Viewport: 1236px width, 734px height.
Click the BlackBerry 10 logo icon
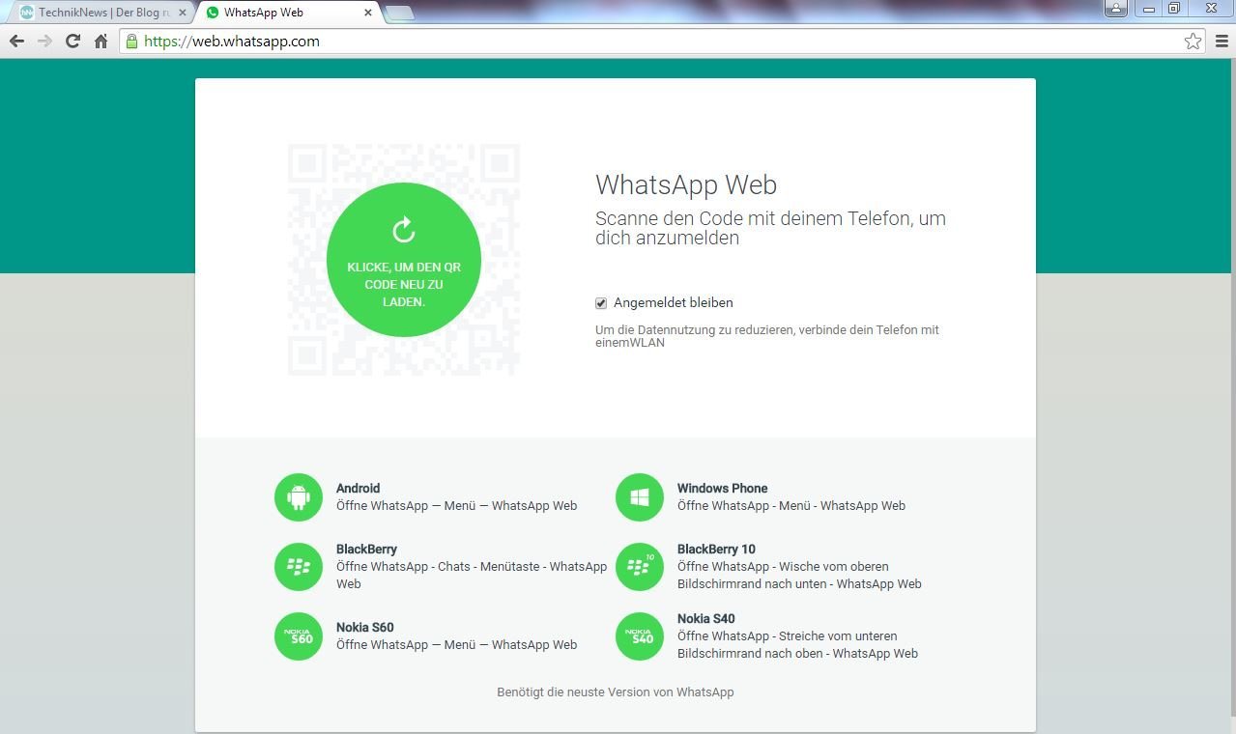pos(640,567)
